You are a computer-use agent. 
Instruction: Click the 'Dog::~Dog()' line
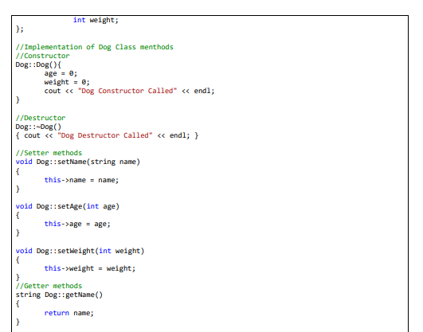[x=38, y=127]
